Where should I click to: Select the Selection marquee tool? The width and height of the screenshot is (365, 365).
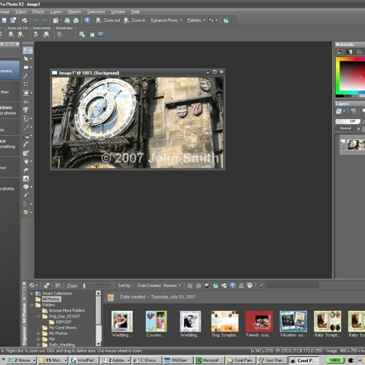(x=26, y=67)
